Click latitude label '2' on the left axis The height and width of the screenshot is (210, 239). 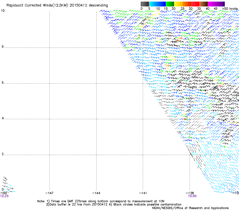[3, 154]
